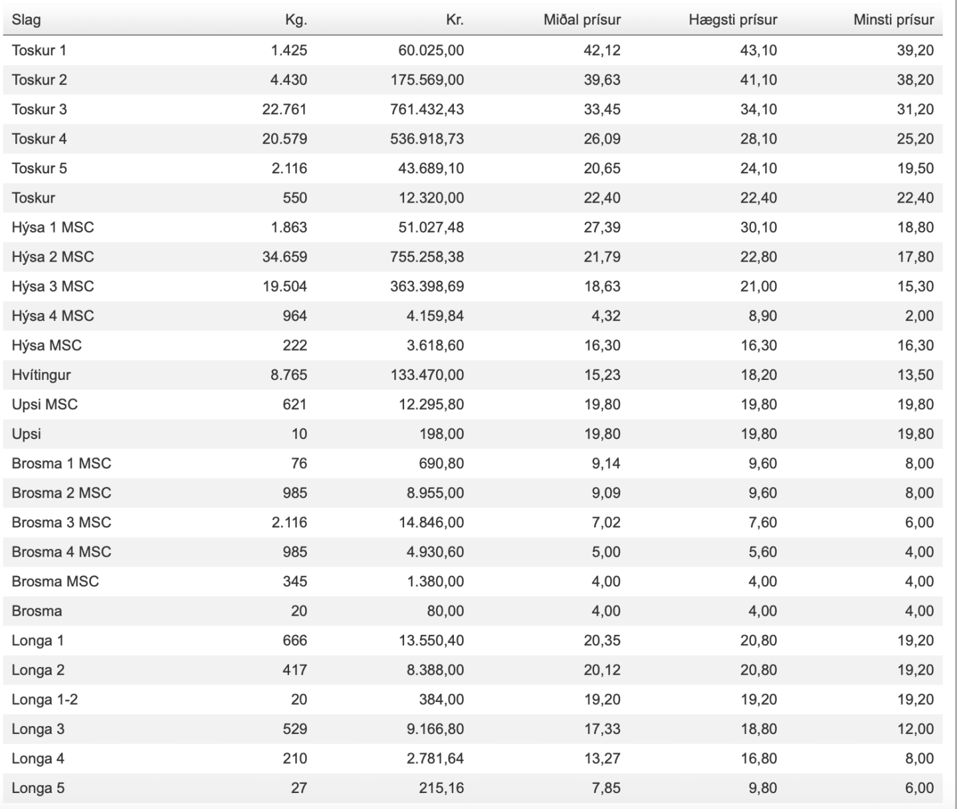Click Toskur 1 average price 42,12

pos(602,50)
